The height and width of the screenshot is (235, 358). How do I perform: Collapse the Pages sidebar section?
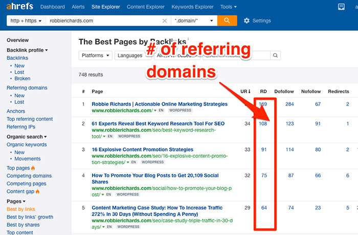click(16, 201)
